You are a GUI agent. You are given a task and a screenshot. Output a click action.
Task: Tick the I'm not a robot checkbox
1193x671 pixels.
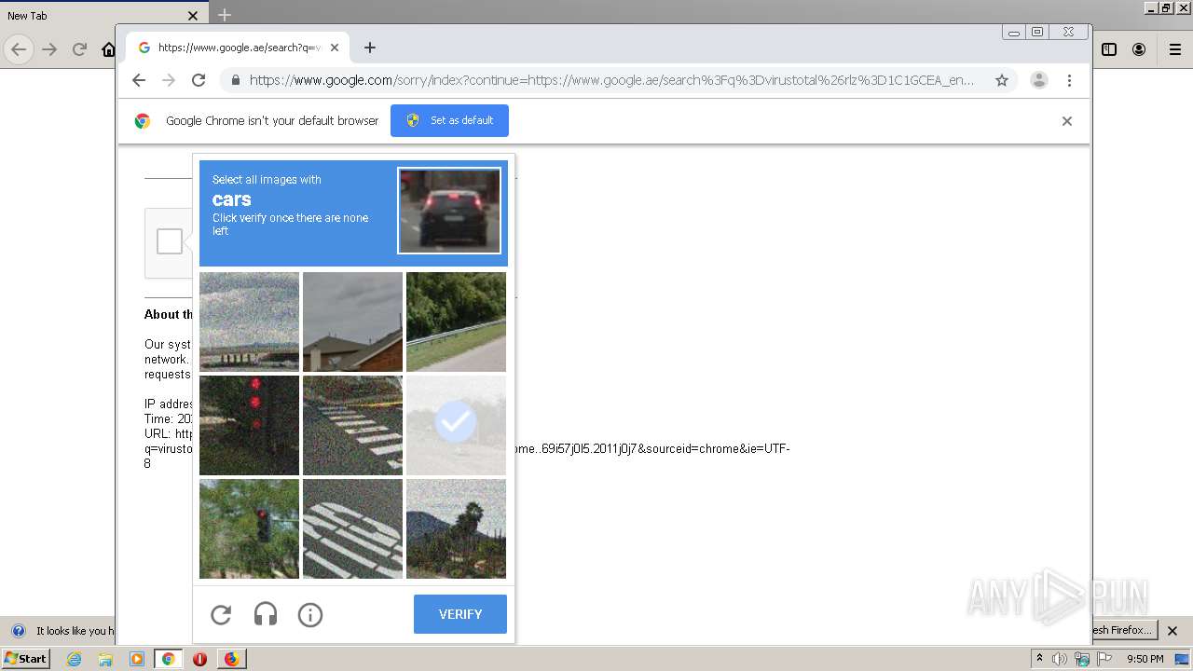pos(170,241)
